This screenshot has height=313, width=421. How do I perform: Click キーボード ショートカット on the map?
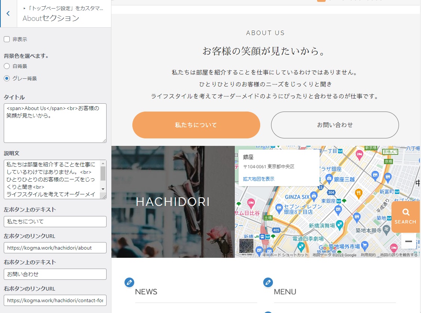pyautogui.click(x=285, y=255)
